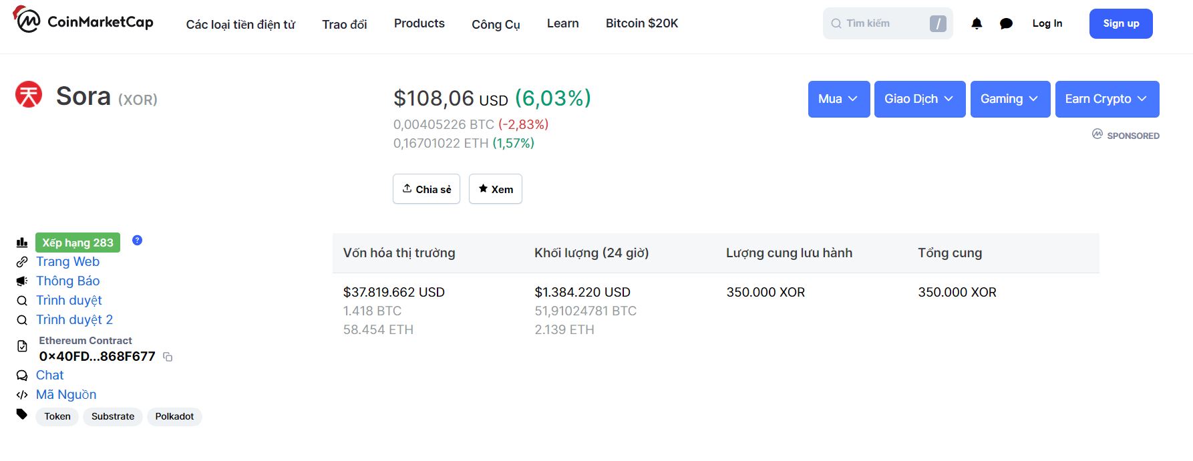Open the Trình duyệt explorer link

click(x=69, y=301)
